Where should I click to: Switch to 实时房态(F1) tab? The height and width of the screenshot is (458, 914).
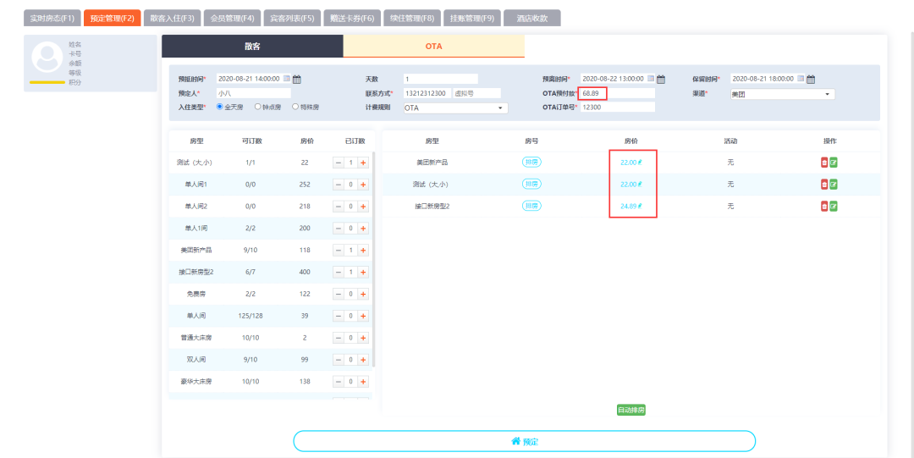(x=52, y=18)
